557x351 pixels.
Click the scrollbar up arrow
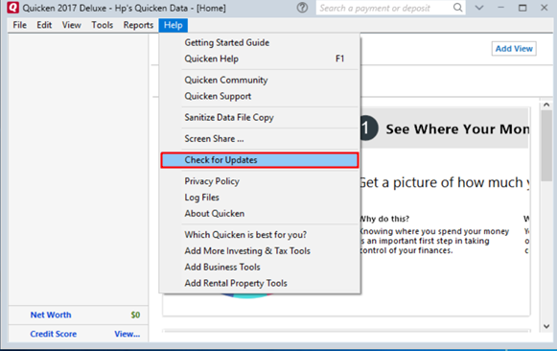tap(546, 105)
